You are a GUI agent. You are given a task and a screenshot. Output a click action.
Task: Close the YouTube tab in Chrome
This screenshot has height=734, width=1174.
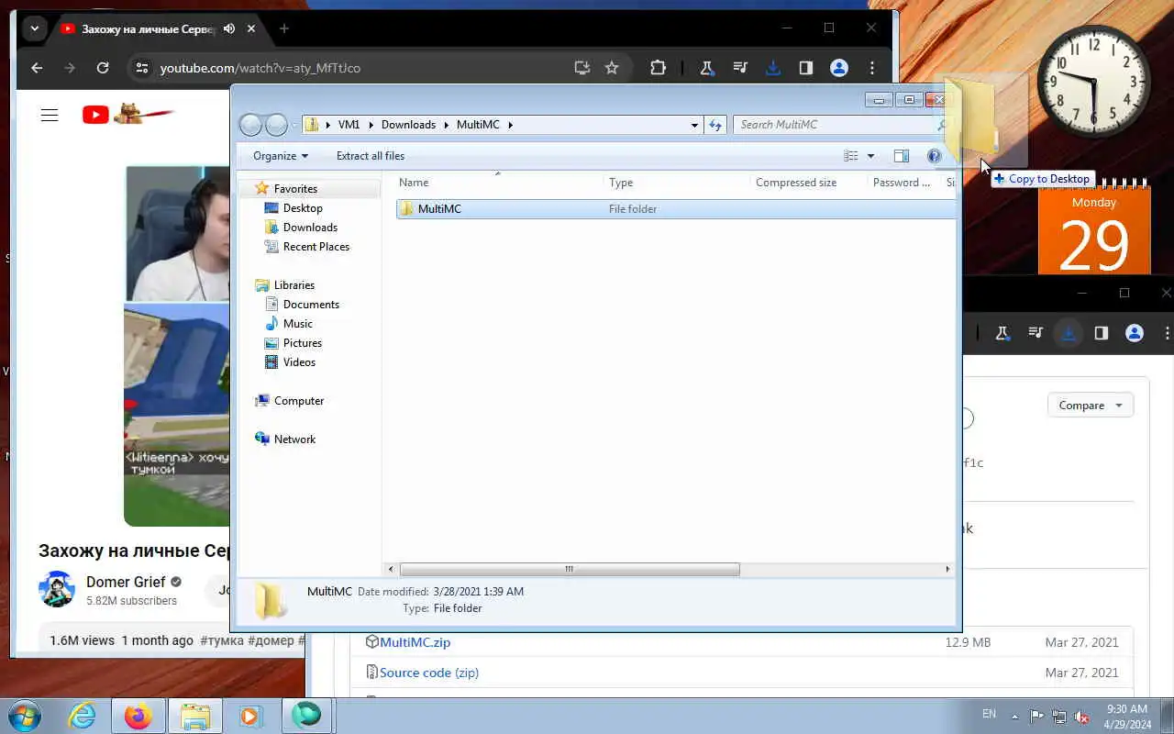coord(251,28)
